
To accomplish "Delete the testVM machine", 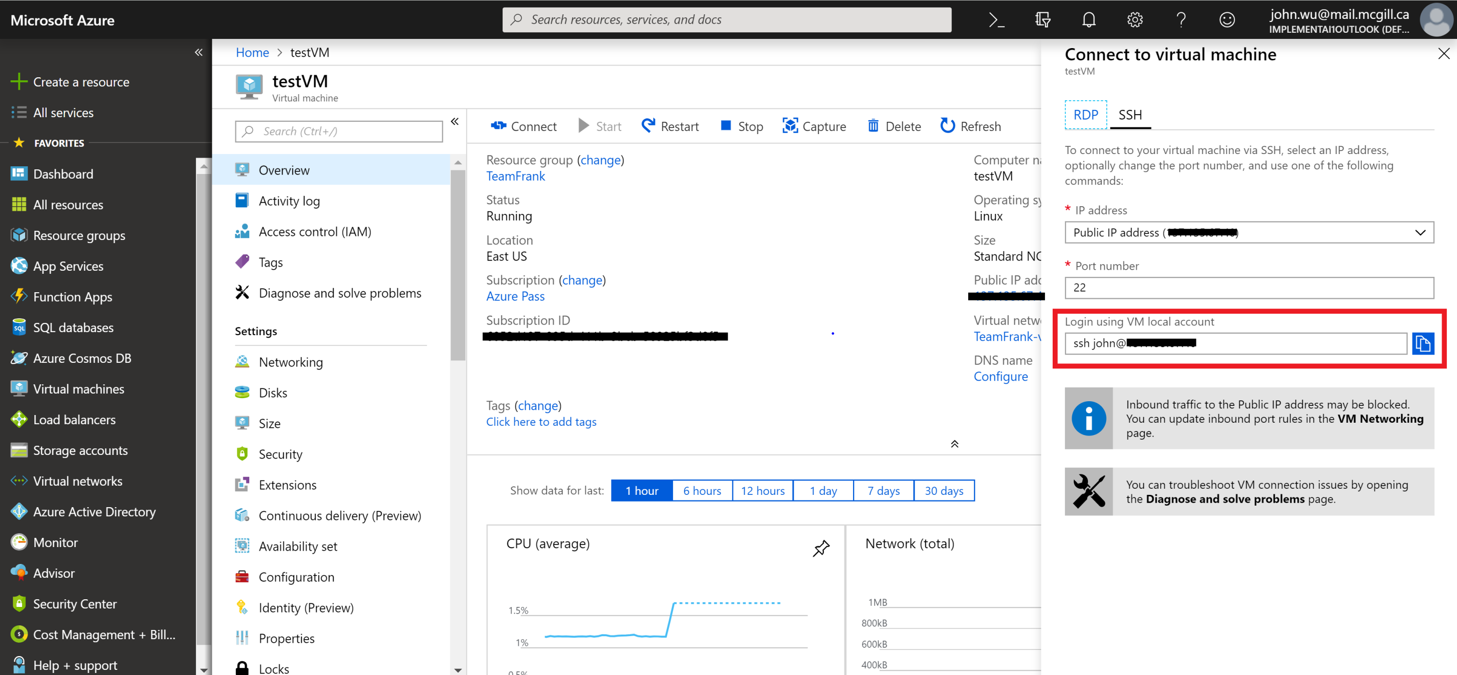I will [894, 126].
